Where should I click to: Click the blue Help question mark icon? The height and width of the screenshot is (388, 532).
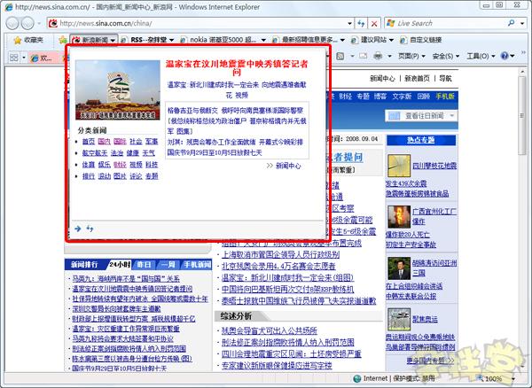pos(505,56)
